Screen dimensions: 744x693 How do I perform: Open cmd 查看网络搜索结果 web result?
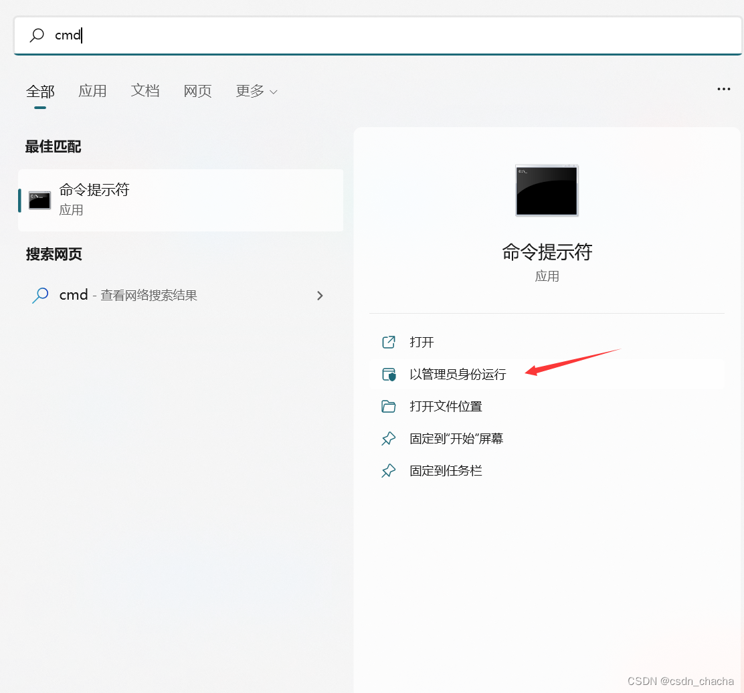pyautogui.click(x=181, y=296)
